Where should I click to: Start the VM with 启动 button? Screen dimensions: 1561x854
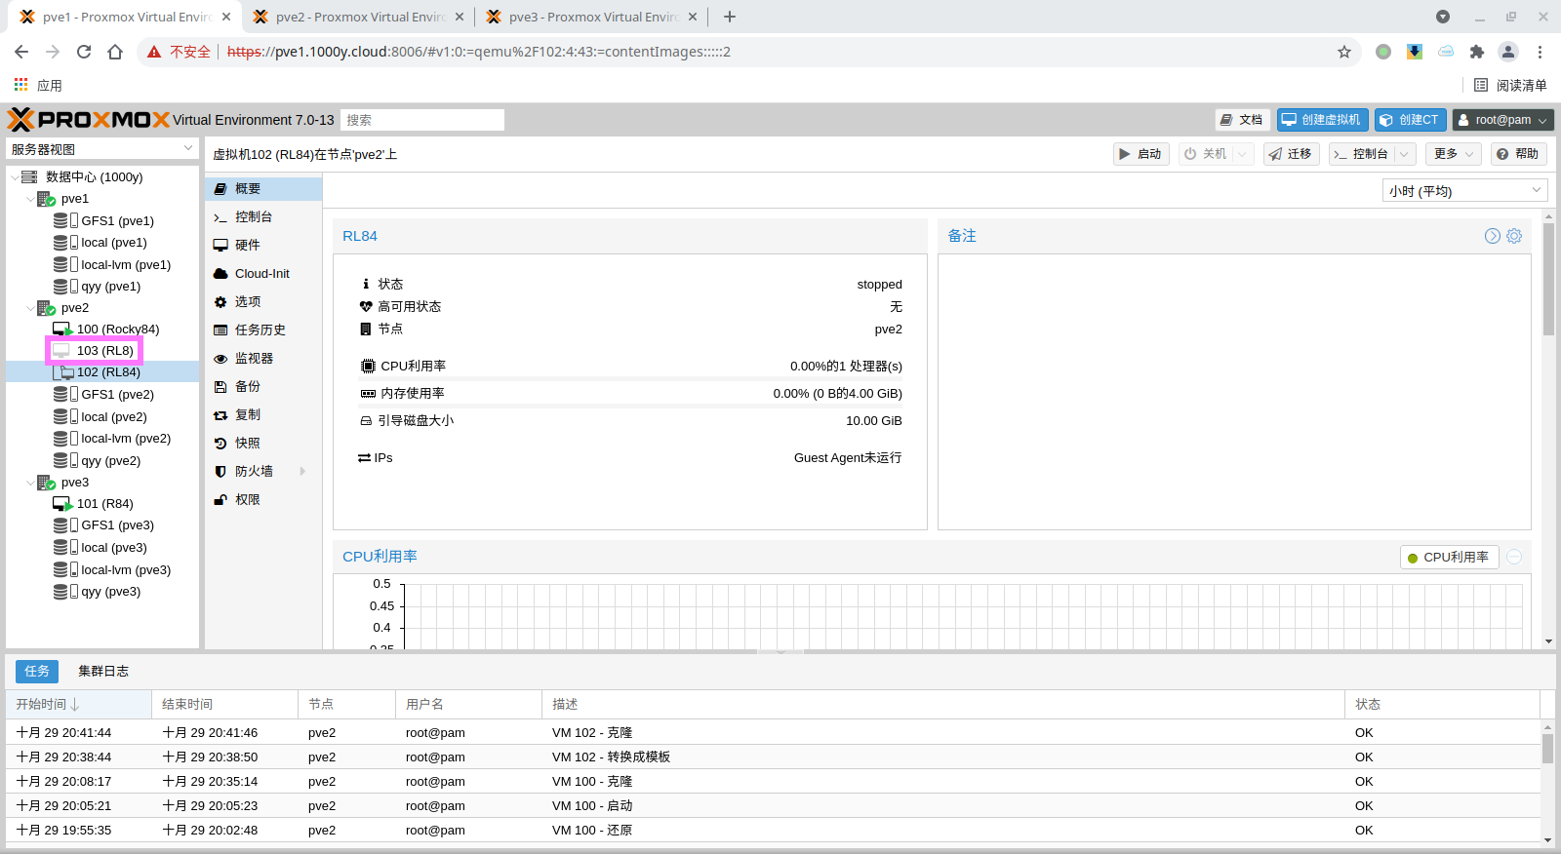(x=1141, y=154)
